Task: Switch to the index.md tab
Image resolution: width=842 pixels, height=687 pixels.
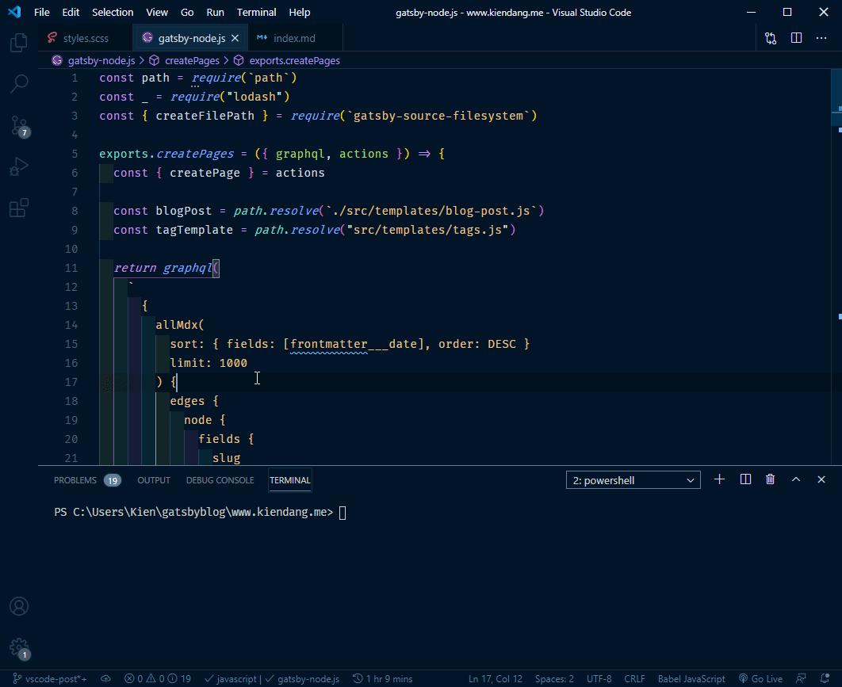Action: coord(294,38)
